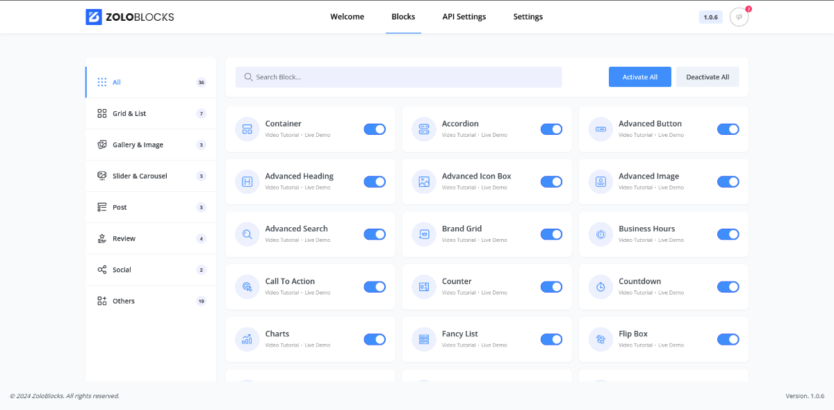The height and width of the screenshot is (410, 834).
Task: Click the search magnifier icon
Action: 248,77
